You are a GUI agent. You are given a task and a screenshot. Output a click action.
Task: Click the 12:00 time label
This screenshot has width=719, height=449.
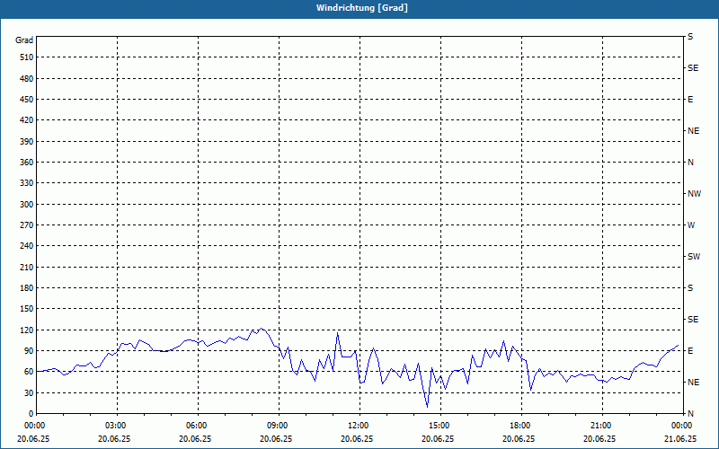click(359, 425)
